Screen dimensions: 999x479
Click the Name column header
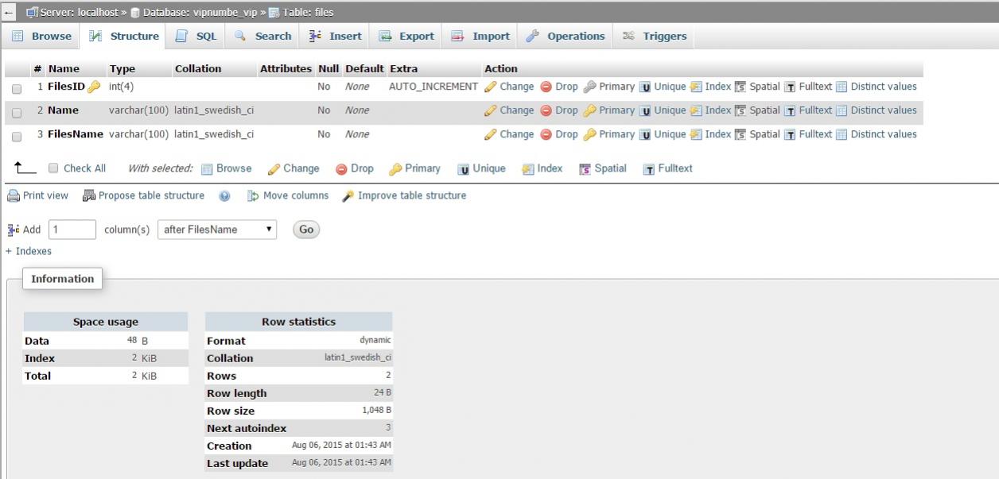coord(64,69)
